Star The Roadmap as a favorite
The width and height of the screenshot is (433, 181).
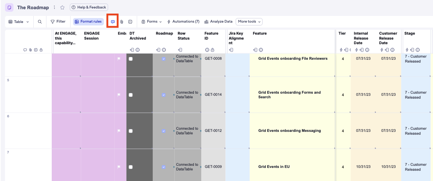[62, 7]
